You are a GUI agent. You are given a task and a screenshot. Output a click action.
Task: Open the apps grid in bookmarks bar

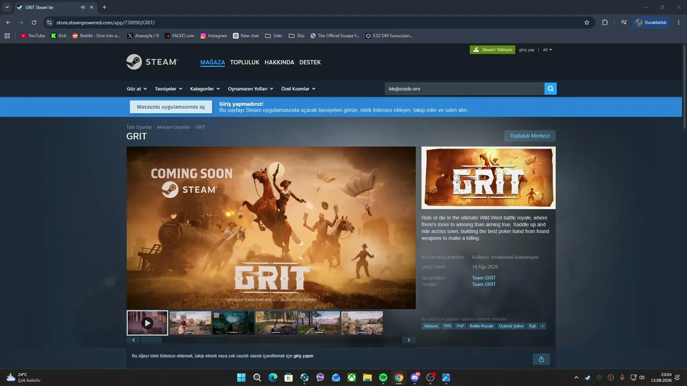click(7, 36)
